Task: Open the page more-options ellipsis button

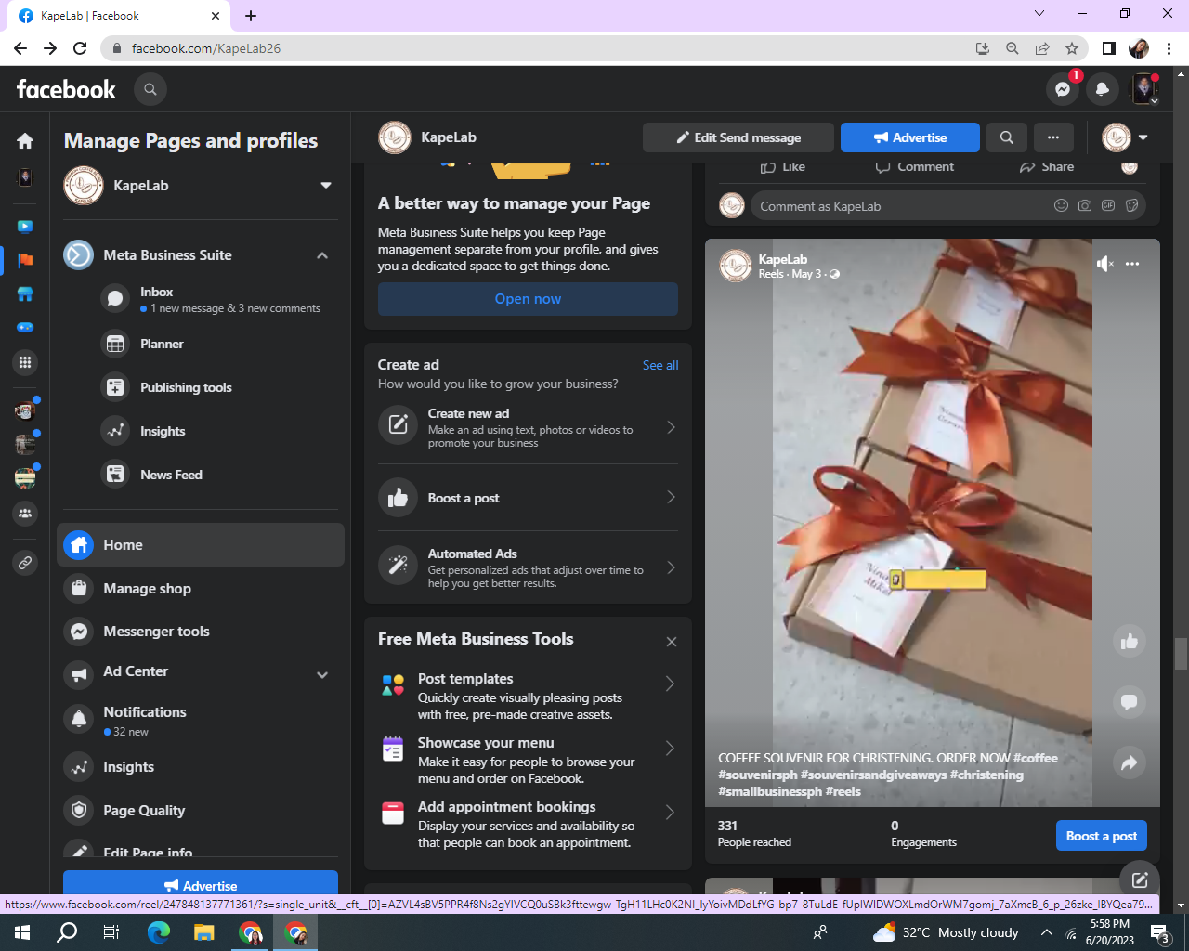Action: 1053,137
